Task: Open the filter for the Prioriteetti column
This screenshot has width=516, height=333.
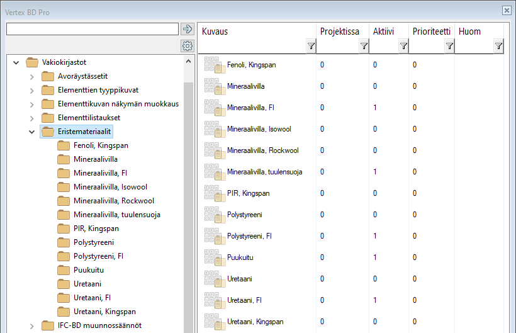Action: point(449,46)
